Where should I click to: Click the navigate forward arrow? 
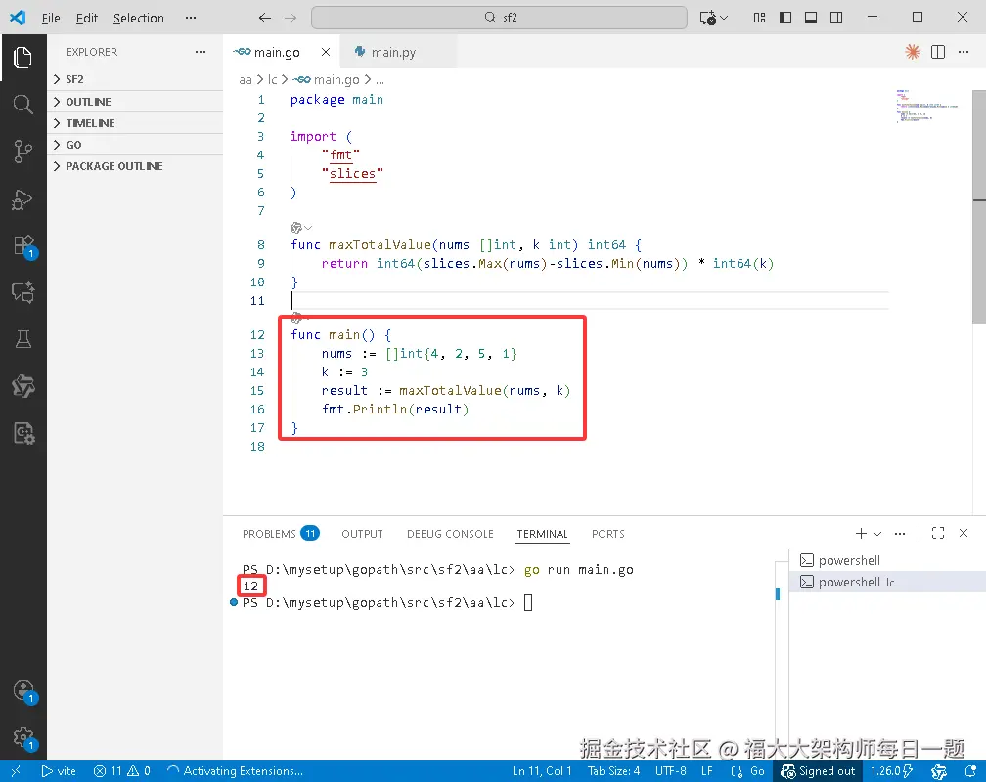[x=291, y=18]
